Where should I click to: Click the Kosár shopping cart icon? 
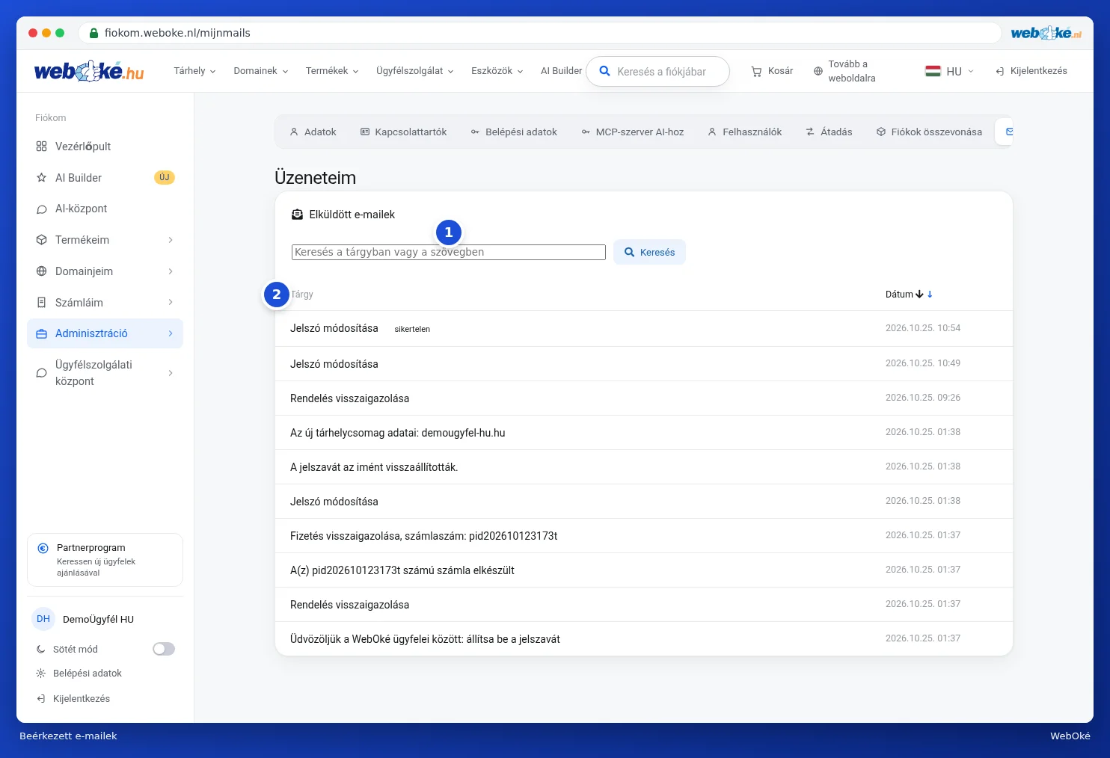pyautogui.click(x=756, y=71)
